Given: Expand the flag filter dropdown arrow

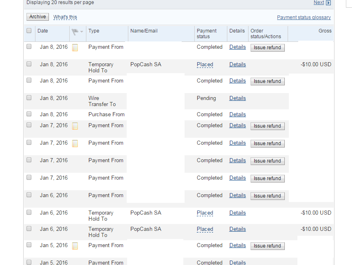Looking at the screenshot, I should click(x=82, y=32).
